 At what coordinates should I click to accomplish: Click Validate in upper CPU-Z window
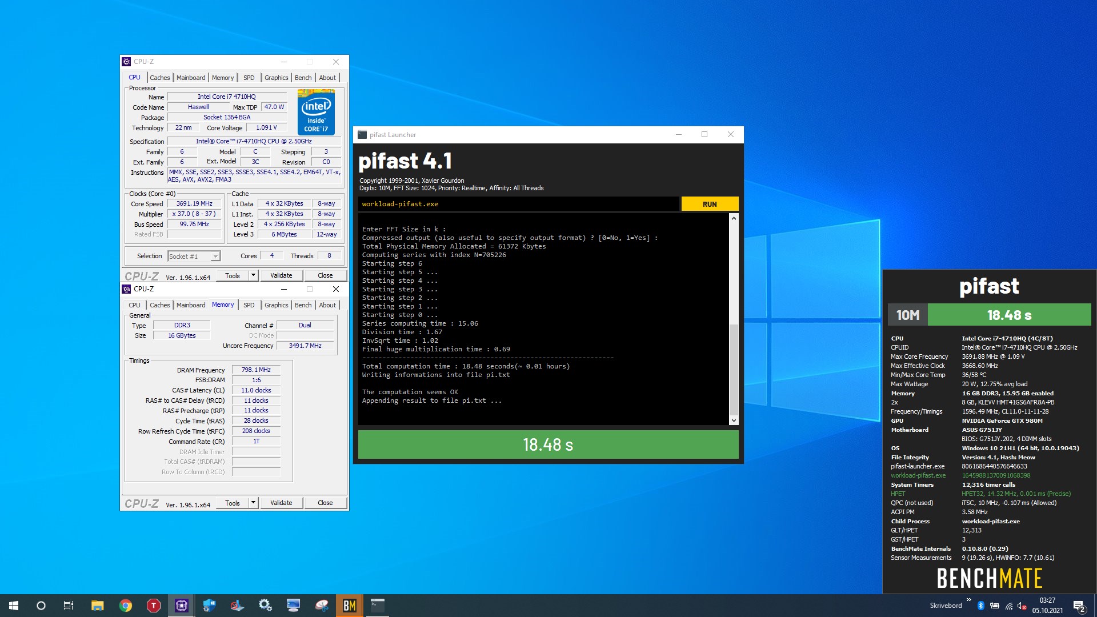click(281, 276)
